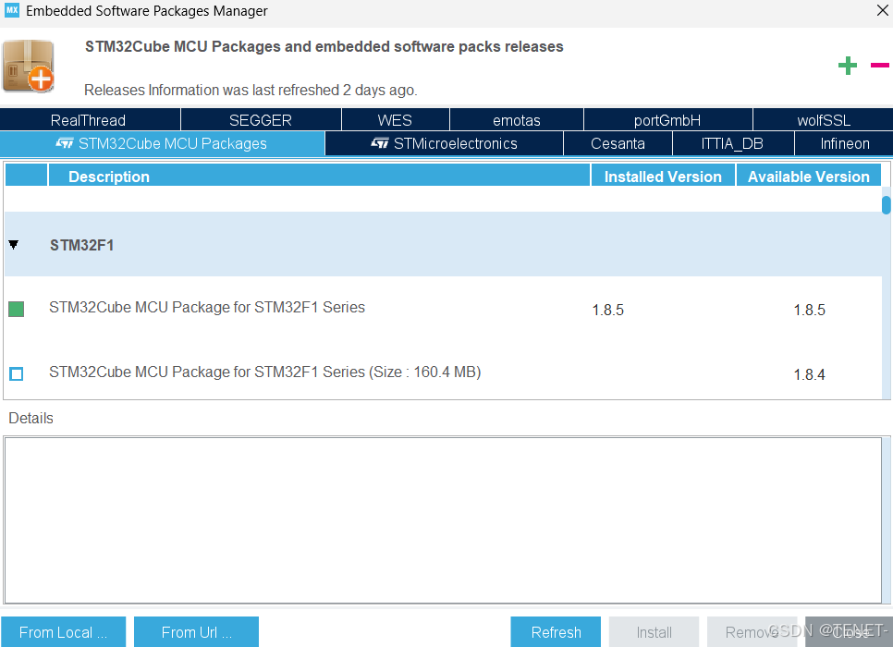Select the Infineon tab
Screen dimensions: 893x647
tap(844, 143)
